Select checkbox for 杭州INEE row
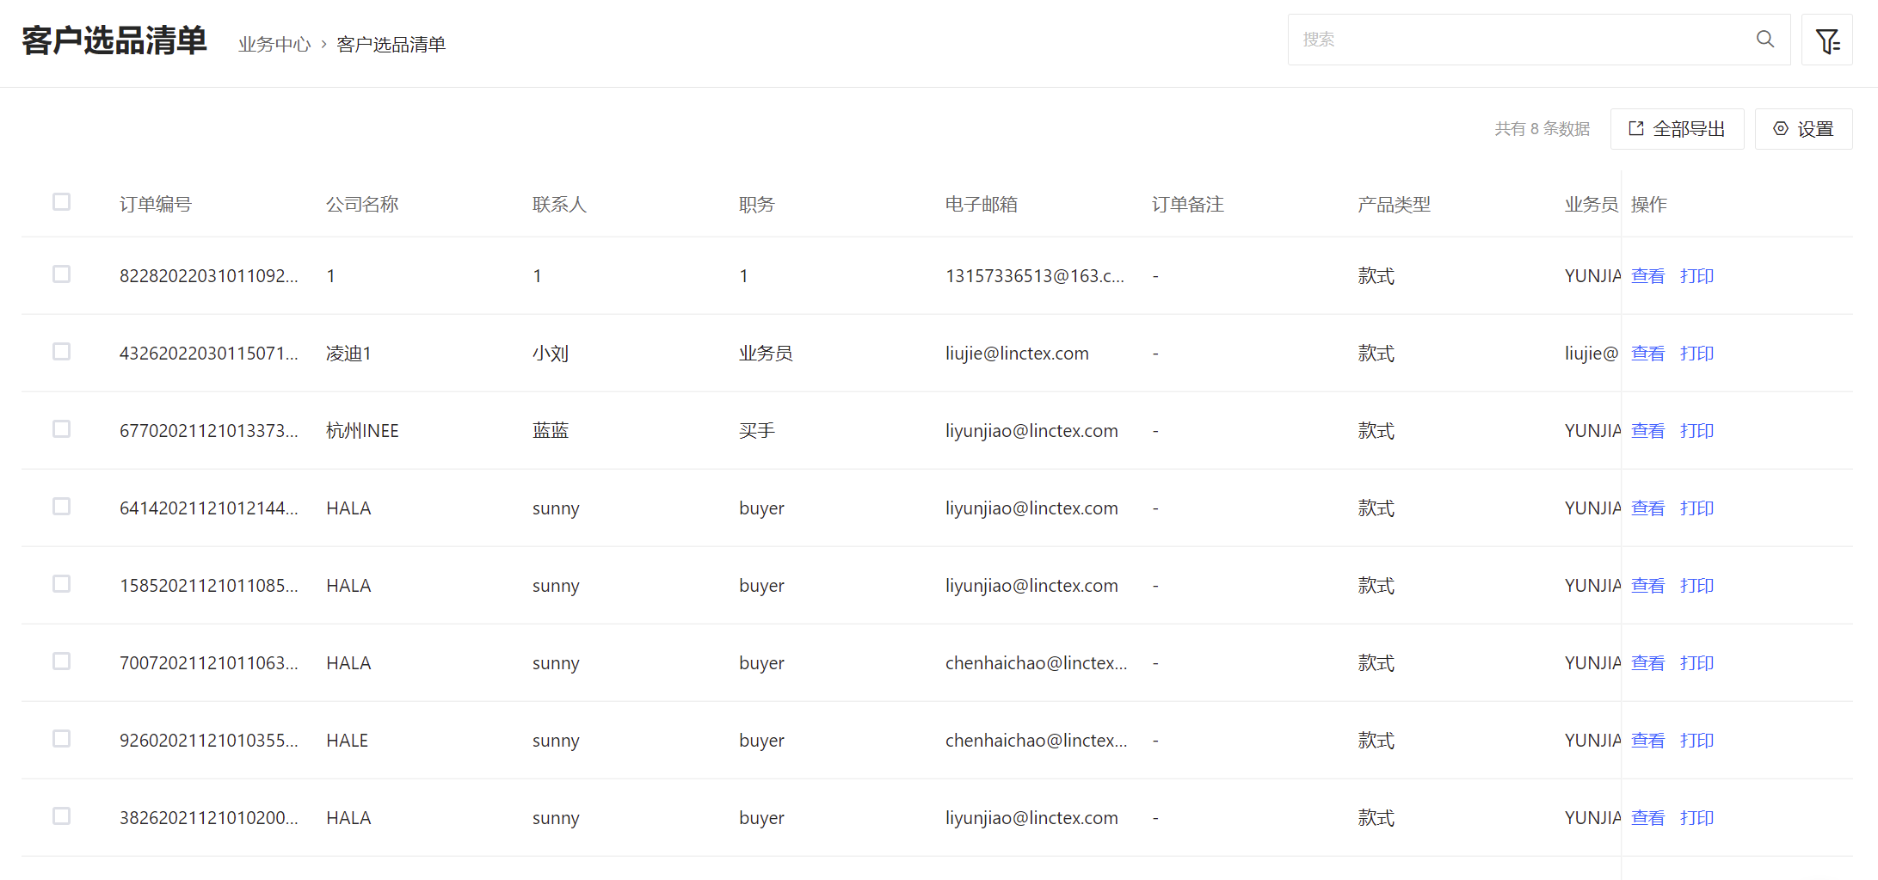 [x=61, y=429]
